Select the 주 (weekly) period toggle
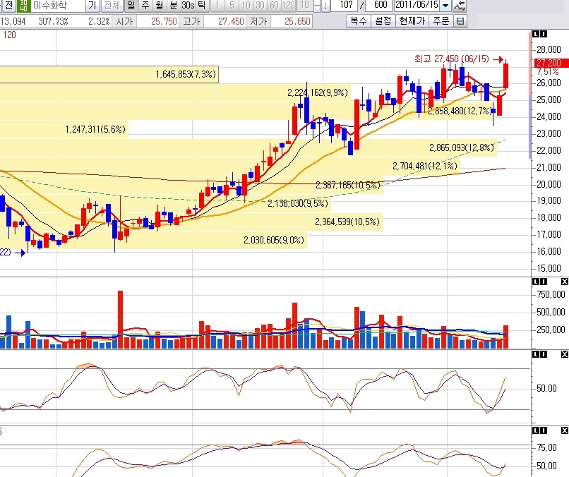 point(145,6)
